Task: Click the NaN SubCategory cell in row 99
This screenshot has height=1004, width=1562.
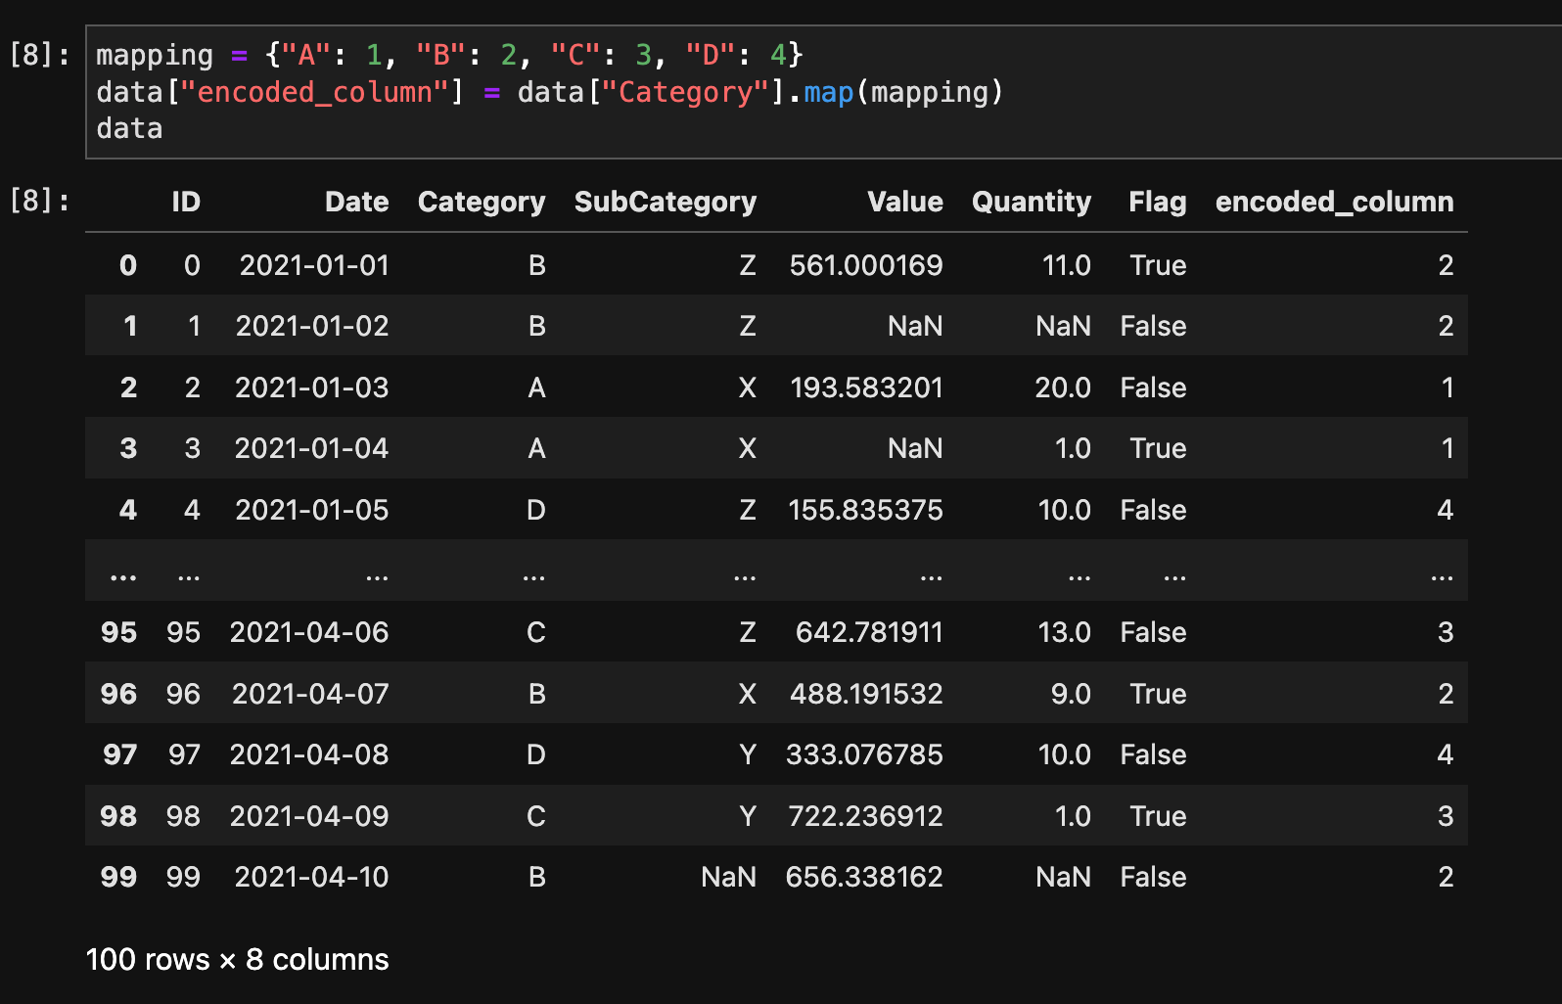Action: click(729, 877)
